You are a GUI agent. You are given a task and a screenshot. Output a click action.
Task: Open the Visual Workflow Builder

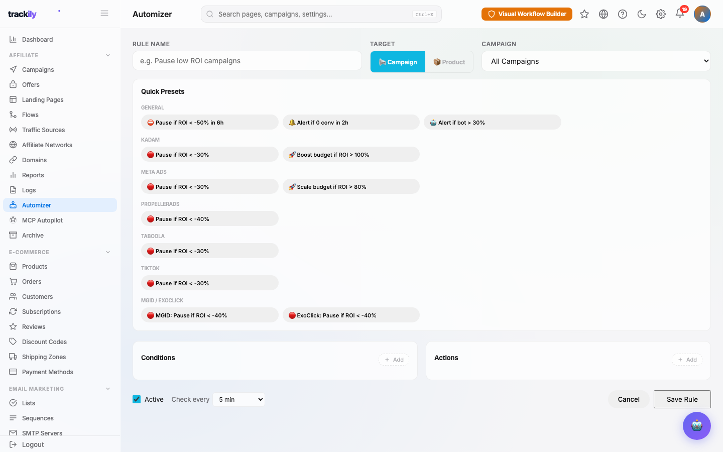527,14
